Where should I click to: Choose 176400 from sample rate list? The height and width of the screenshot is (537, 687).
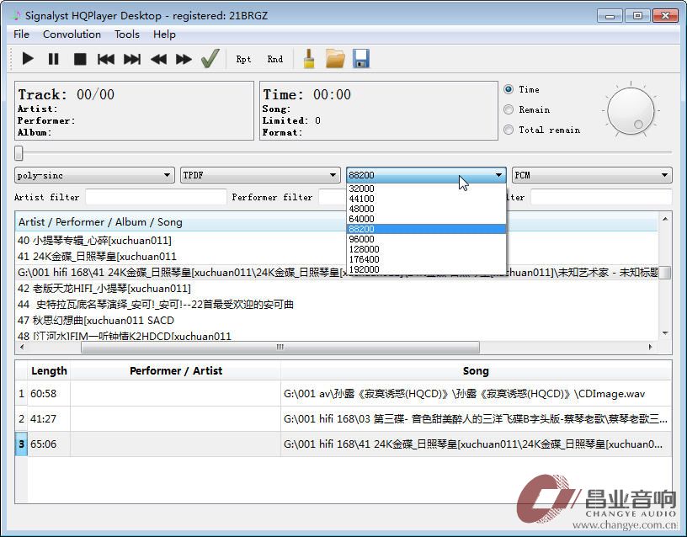pyautogui.click(x=426, y=259)
